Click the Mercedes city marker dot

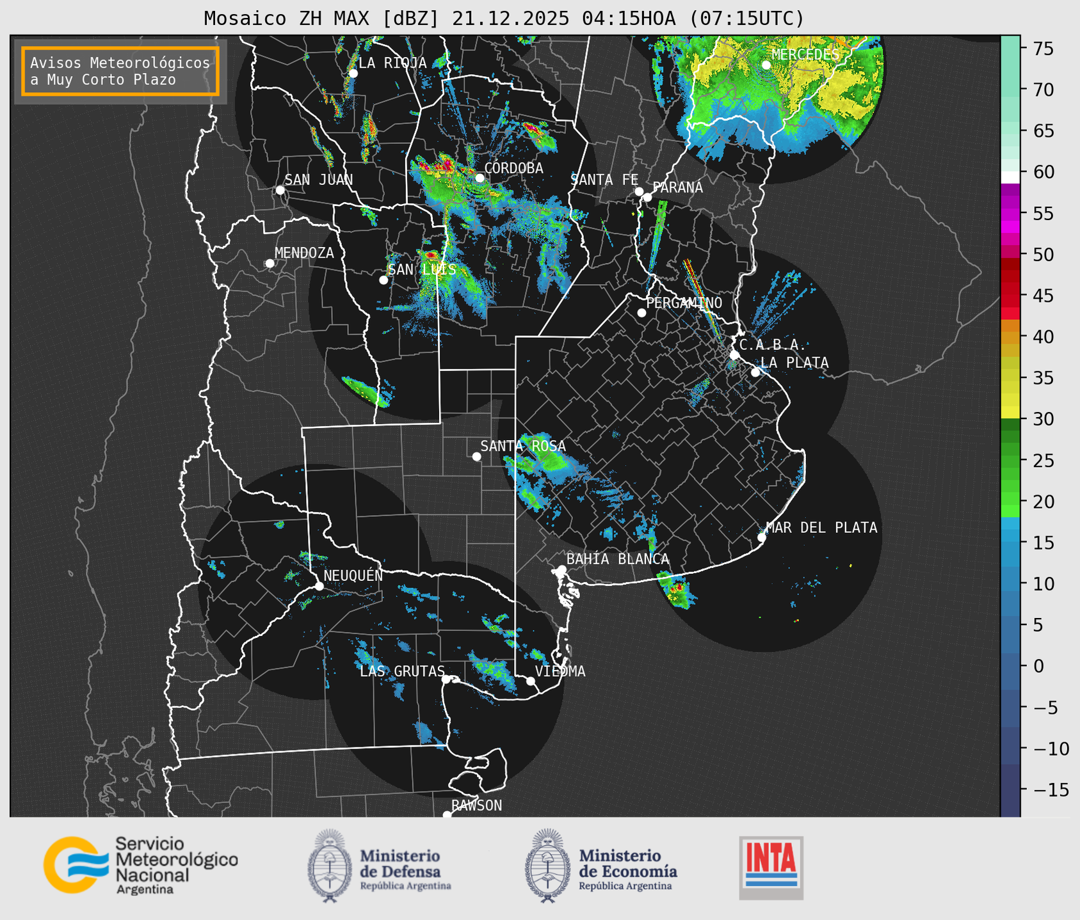tap(766, 65)
